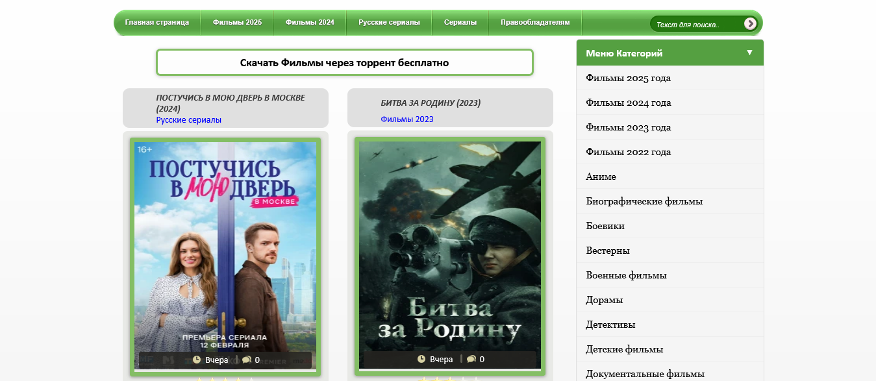
Task: Focus the Текст для поиска search field
Action: 697,25
